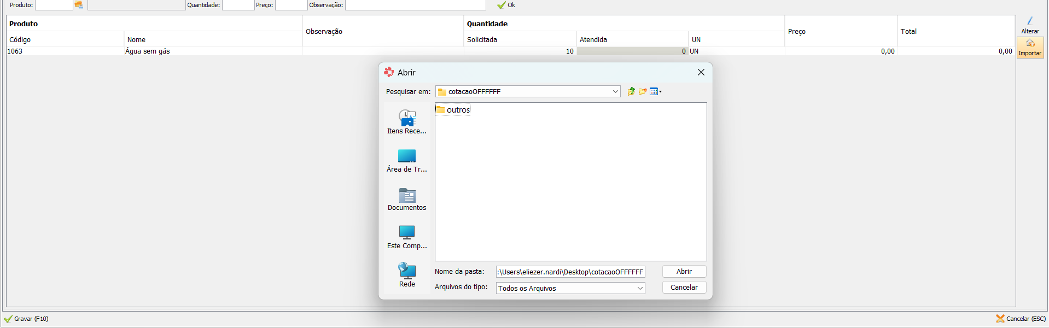Viewport: 1049px width, 328px height.
Task: Select the outros folder
Action: pos(453,110)
